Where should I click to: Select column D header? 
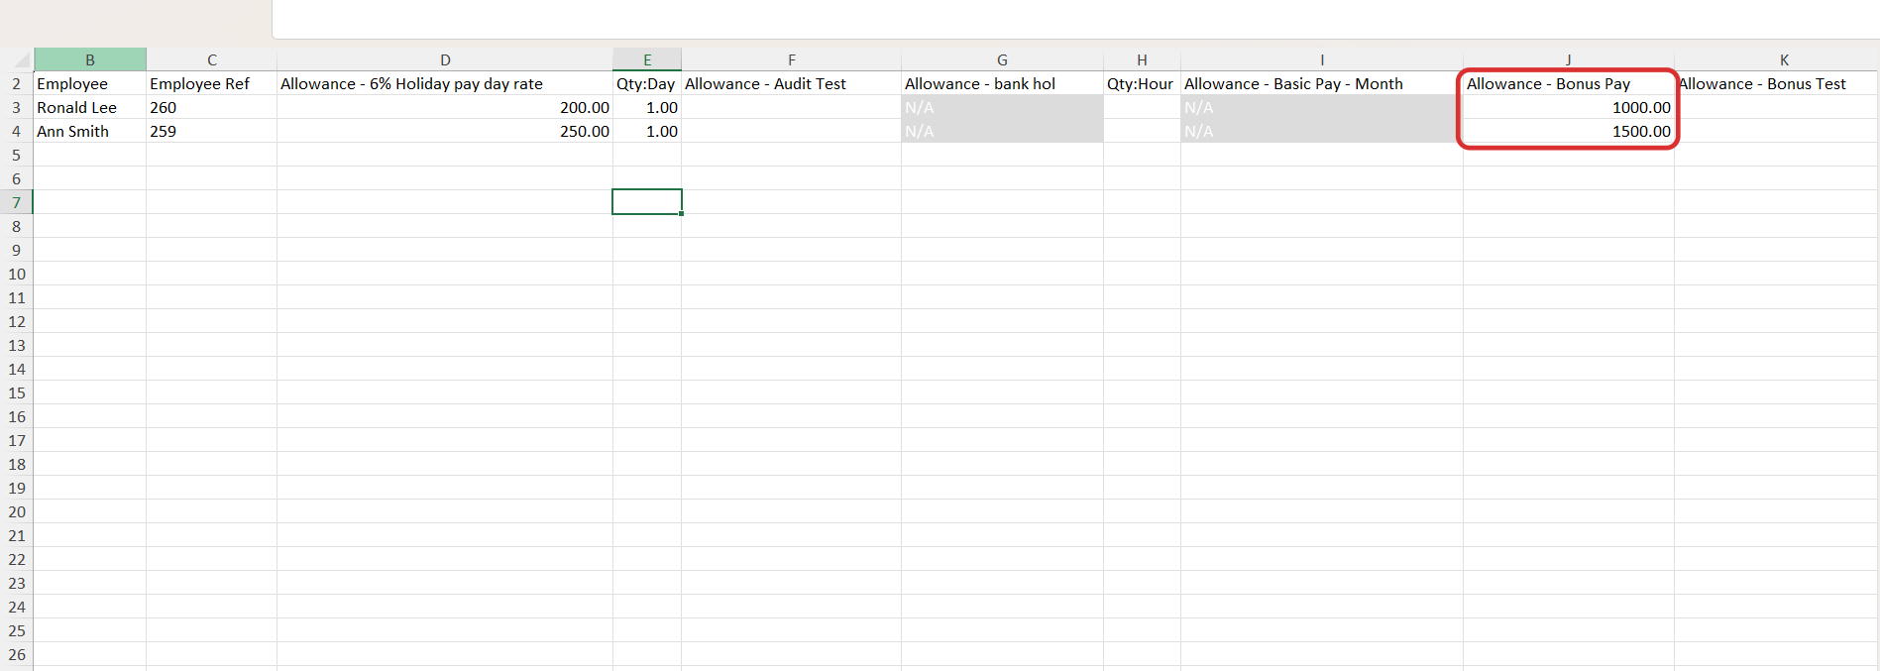(445, 59)
